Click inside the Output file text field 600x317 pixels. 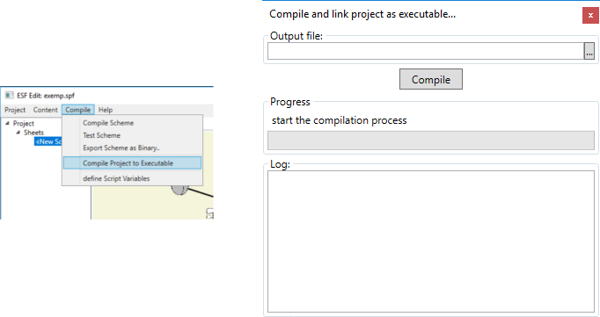(x=426, y=51)
